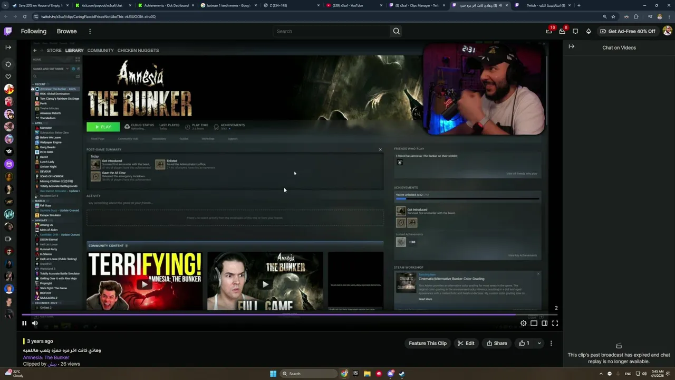Click the Windows taskbar search box

(308, 374)
